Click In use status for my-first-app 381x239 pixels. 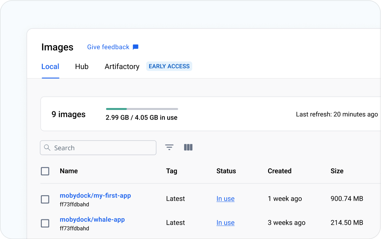tap(225, 199)
